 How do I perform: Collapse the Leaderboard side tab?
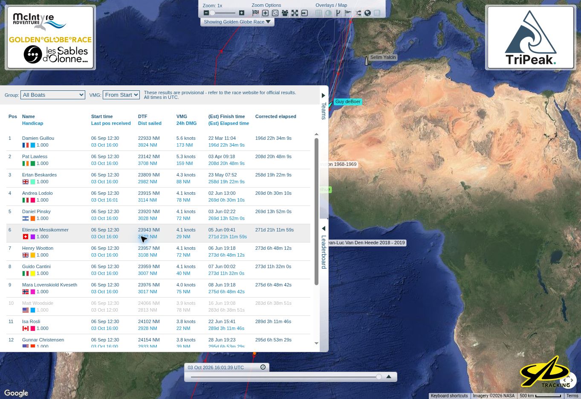point(324,247)
